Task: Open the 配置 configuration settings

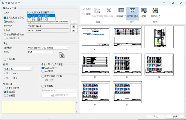Action: [x=144, y=13]
